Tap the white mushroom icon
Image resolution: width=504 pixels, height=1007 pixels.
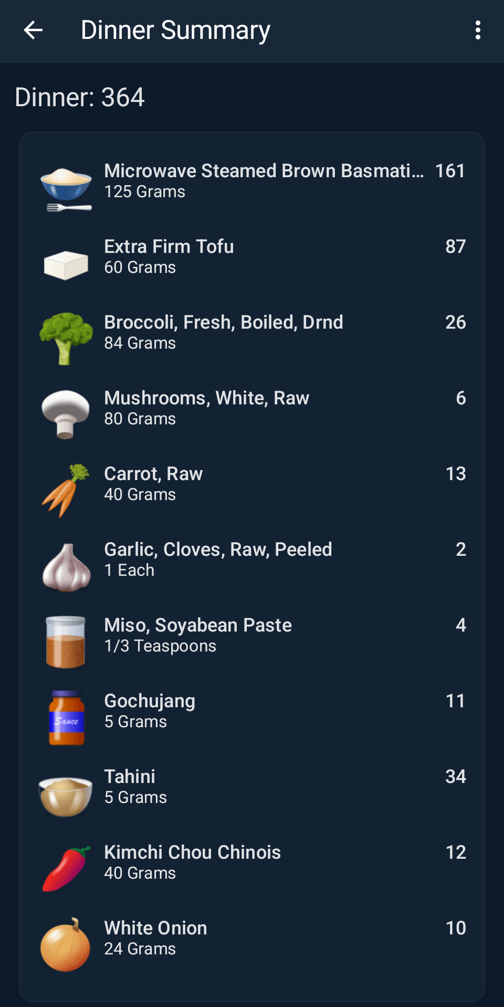(66, 414)
